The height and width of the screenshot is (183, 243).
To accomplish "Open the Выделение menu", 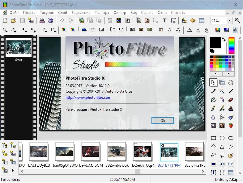I will coord(81,13).
